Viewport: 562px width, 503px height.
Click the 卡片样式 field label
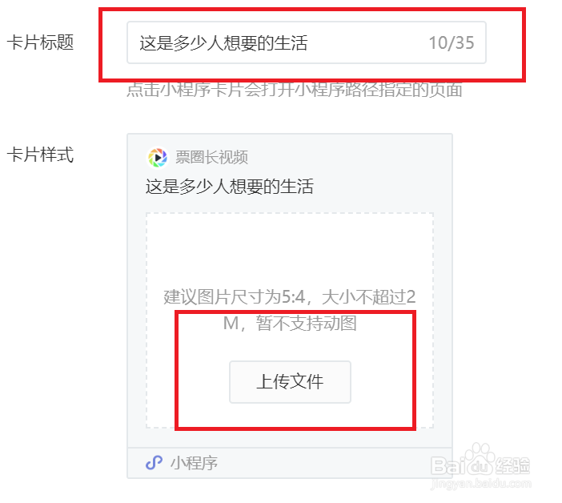point(40,155)
